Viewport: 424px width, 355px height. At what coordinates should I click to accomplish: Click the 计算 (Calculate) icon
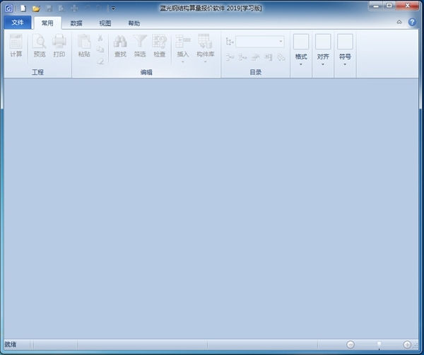[16, 45]
